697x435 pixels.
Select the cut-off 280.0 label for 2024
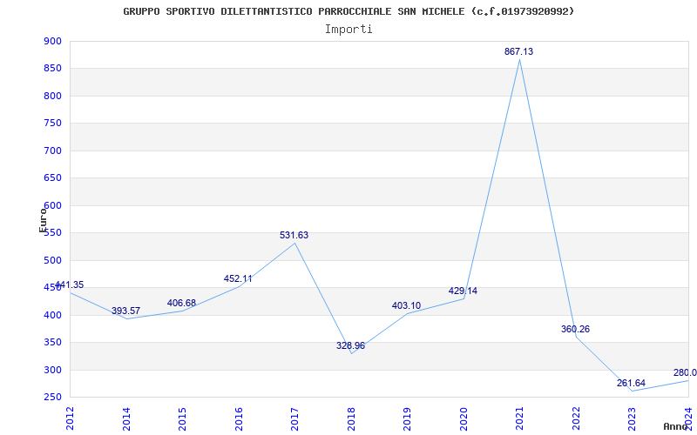[685, 372]
